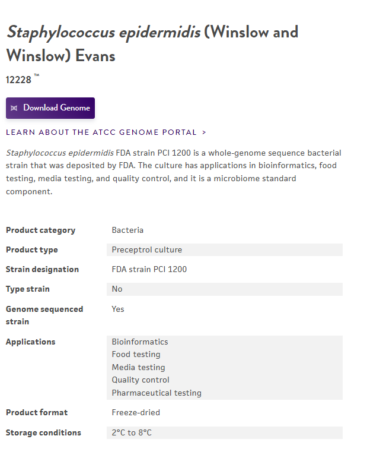Viewport: 367px width, 458px height.
Task: Click the Type strain label
Action: coord(28,289)
